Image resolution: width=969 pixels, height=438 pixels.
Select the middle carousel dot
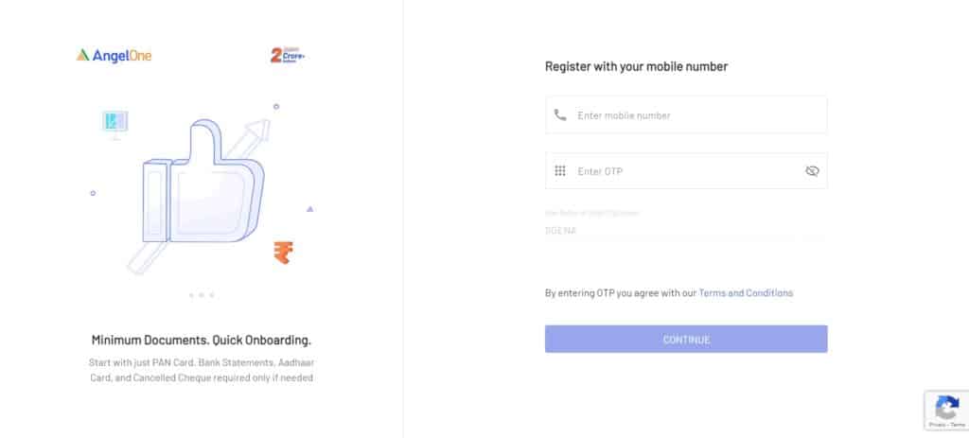[x=202, y=295]
